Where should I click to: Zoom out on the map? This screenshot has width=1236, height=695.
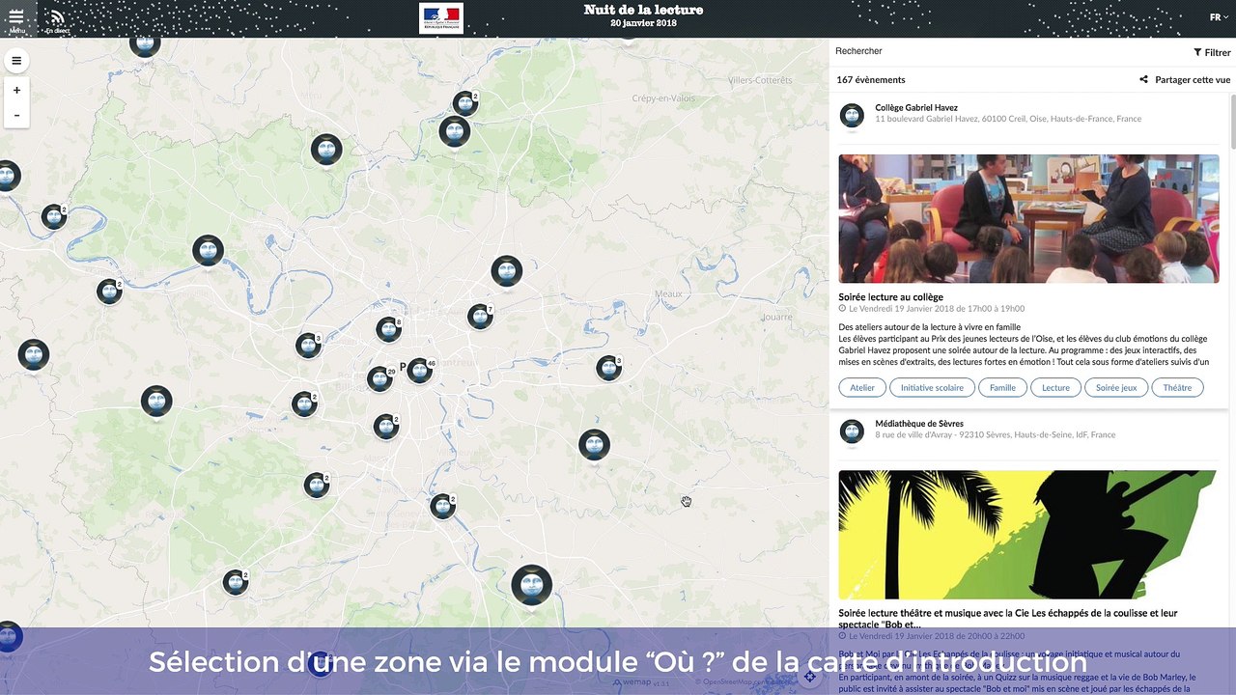[16, 115]
